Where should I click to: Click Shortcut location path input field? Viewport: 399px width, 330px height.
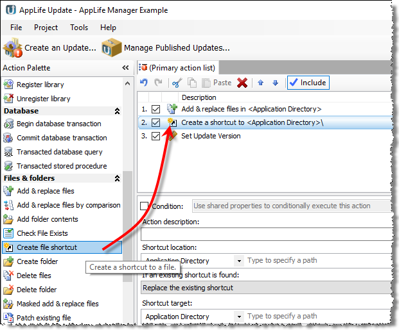[x=318, y=260]
